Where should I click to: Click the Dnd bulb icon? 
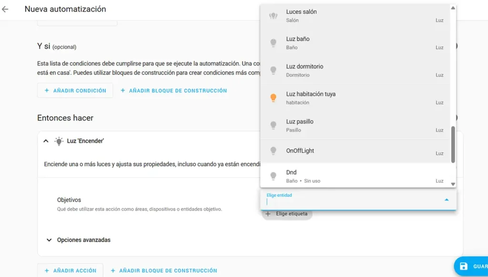click(x=273, y=176)
